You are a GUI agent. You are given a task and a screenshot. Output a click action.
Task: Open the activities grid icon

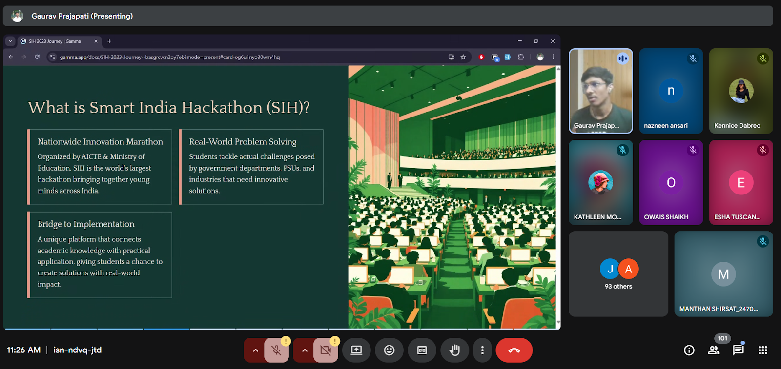click(763, 350)
